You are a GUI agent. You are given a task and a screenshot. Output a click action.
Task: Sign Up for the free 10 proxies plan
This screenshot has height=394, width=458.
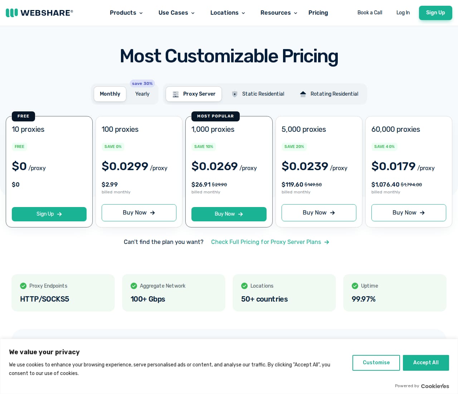click(x=49, y=214)
